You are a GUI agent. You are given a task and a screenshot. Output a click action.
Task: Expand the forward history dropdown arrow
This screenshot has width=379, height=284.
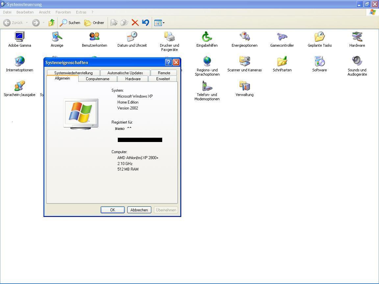pyautogui.click(x=43, y=23)
